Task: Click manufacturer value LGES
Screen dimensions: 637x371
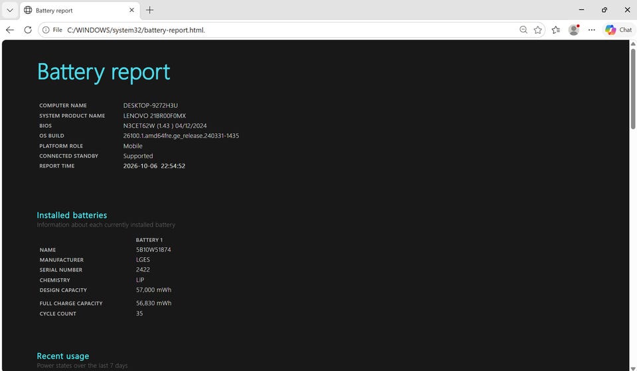Action: (143, 260)
